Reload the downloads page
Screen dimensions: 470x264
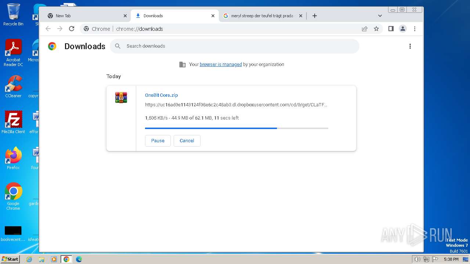[x=72, y=29]
